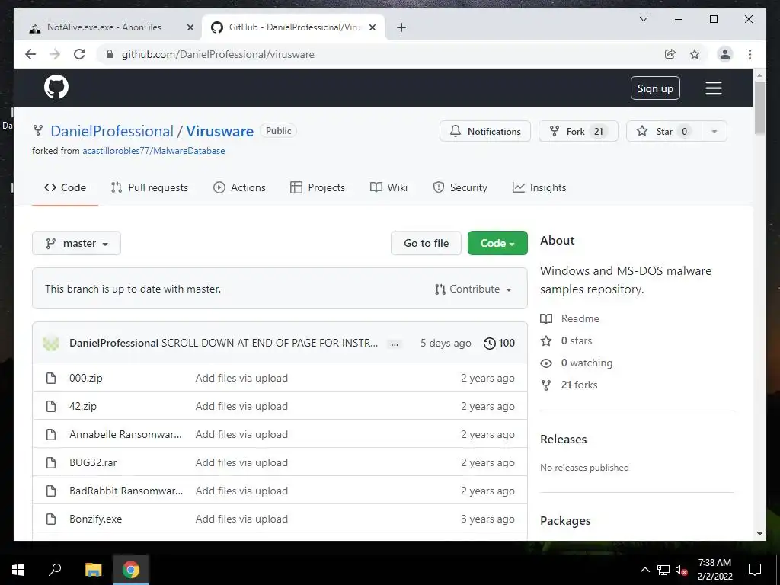Reload the page with refresh icon
780x585 pixels.
point(79,54)
